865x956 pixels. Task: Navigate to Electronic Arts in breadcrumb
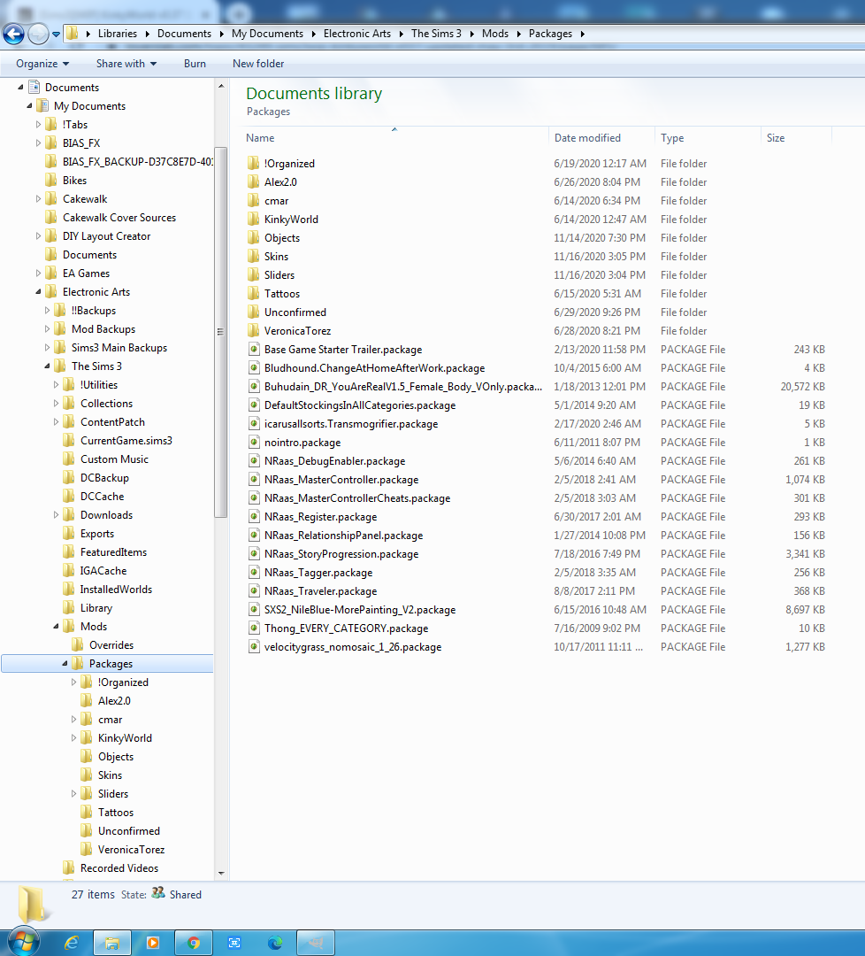(x=357, y=34)
